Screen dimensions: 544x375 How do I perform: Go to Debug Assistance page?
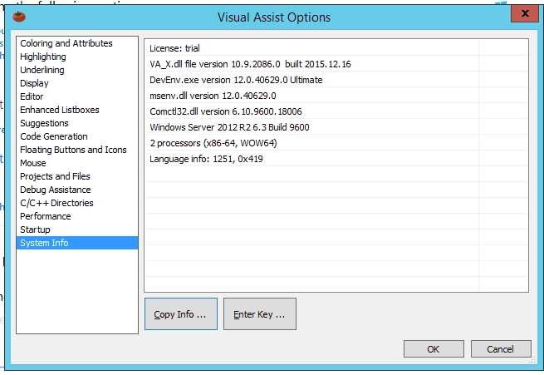pyautogui.click(x=77, y=190)
